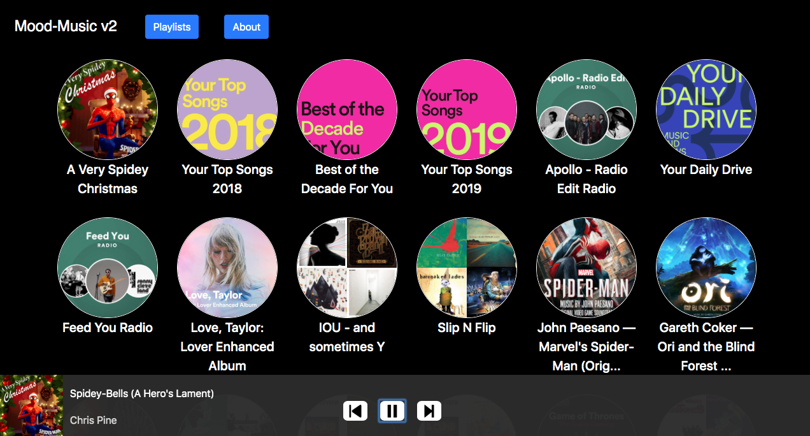810x436 pixels.
Task: Click 'Your Top Songs 2018' title text
Action: point(227,179)
